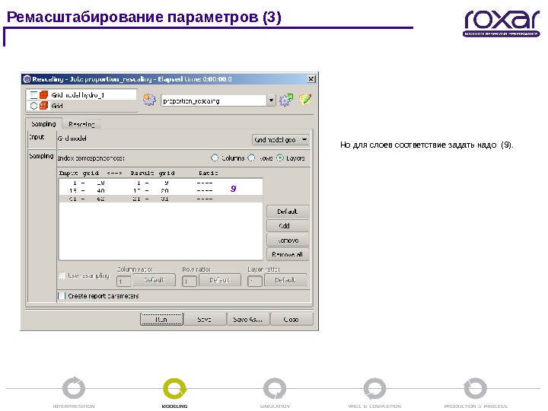Switch to the Rescaling tab

81,124
